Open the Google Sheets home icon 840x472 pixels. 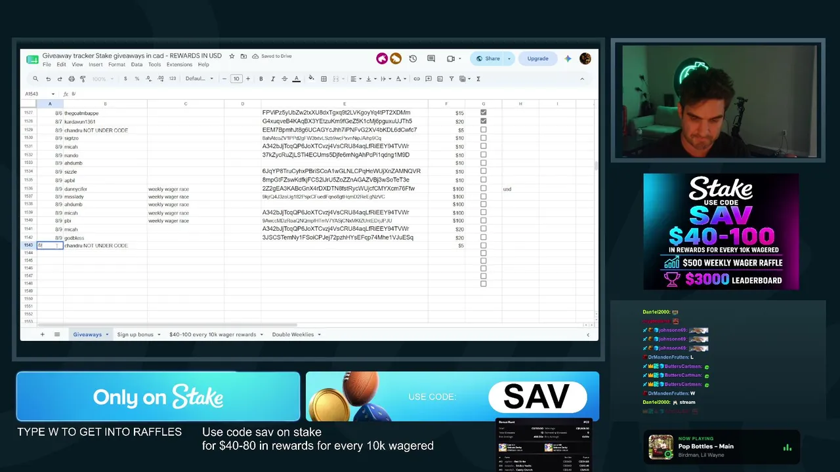pos(32,60)
